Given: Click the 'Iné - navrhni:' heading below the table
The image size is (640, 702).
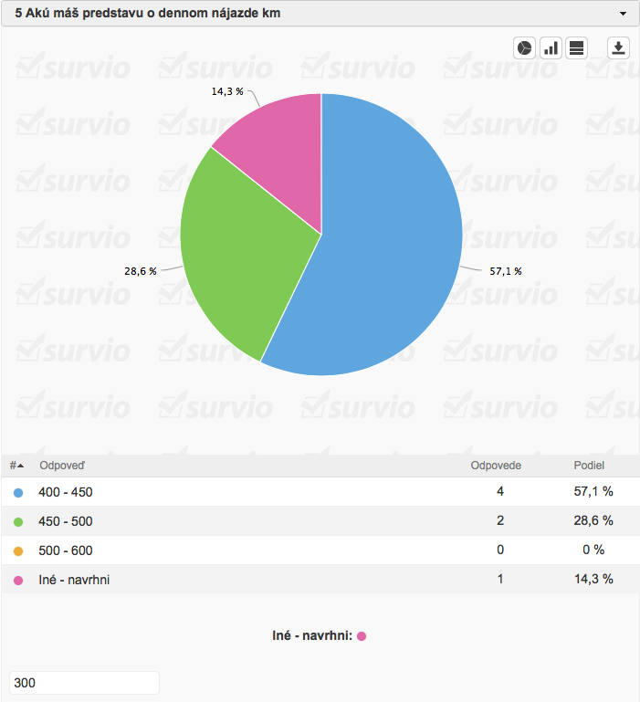Looking at the screenshot, I should [x=312, y=635].
